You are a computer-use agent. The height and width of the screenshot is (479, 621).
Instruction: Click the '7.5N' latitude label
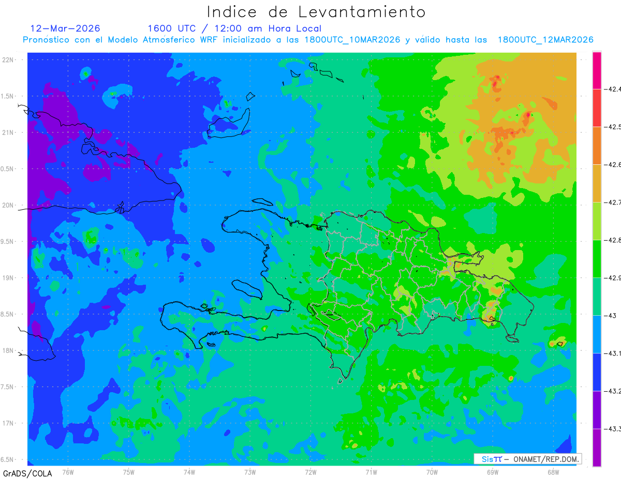tap(7, 387)
